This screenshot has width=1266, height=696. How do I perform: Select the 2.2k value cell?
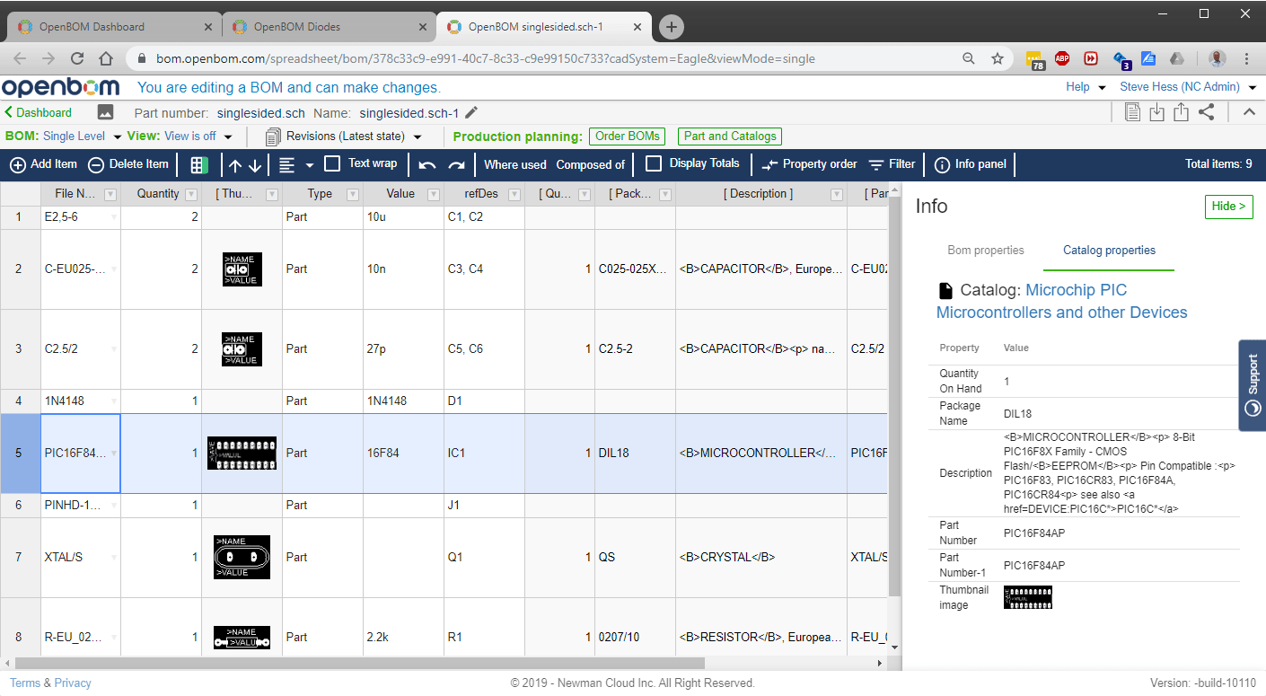click(403, 637)
